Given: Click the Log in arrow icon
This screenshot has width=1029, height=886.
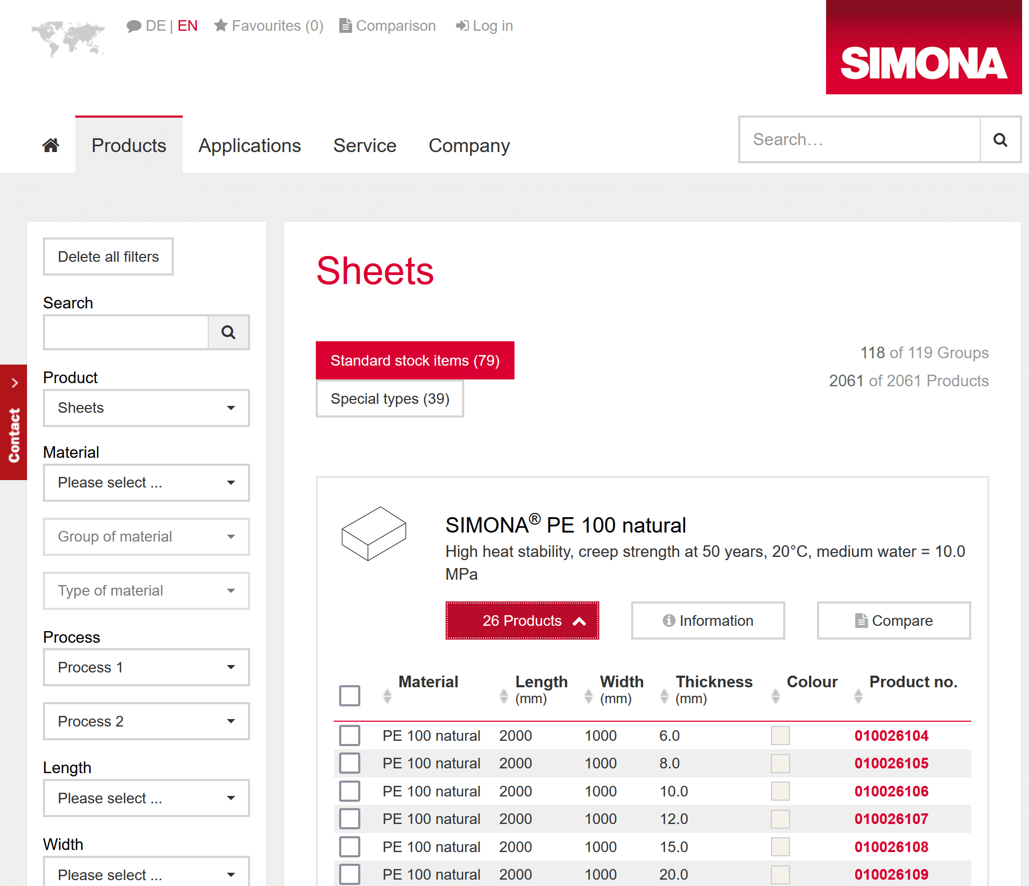Looking at the screenshot, I should 462,25.
